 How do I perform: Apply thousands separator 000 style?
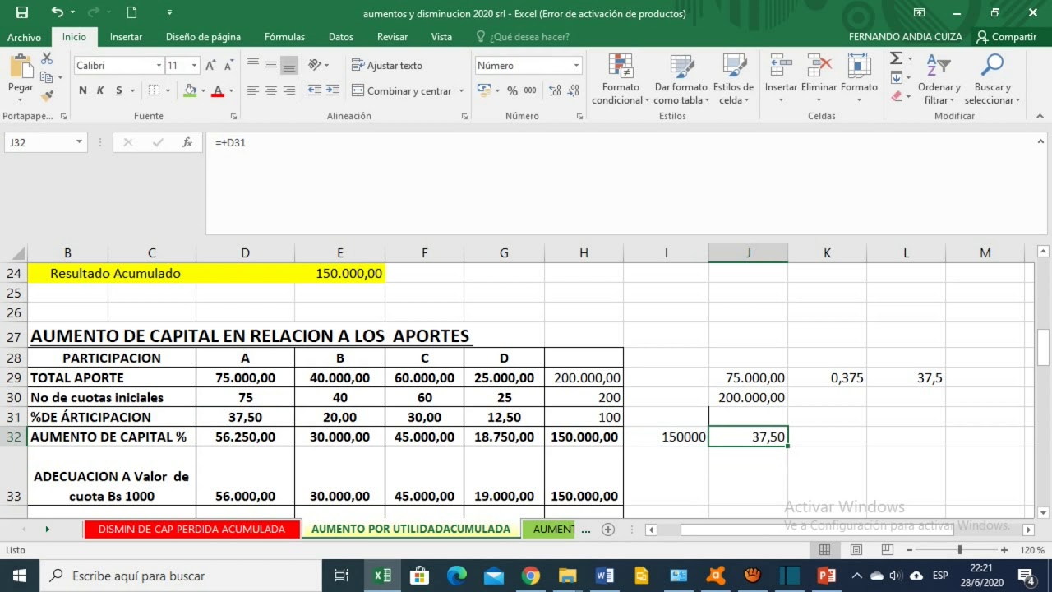(x=530, y=90)
